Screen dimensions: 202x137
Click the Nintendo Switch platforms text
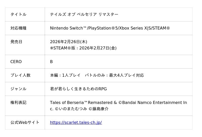click(x=110, y=28)
